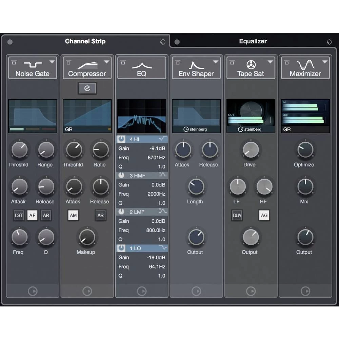The height and width of the screenshot is (339, 339).
Task: Click diamond icon on Equalizer tab
Action: point(329,42)
